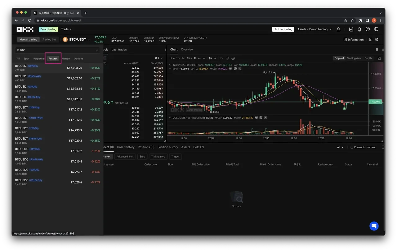Select Original chart view
Screen dimensions: 397x251
click(339, 58)
